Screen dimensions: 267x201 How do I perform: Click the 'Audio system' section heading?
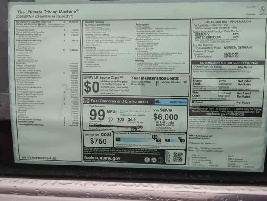click(x=142, y=24)
